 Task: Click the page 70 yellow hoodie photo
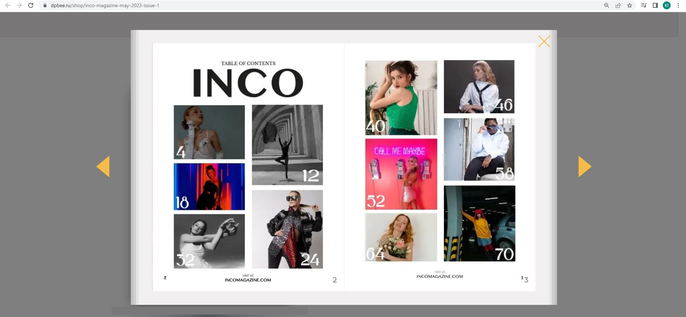click(x=479, y=223)
